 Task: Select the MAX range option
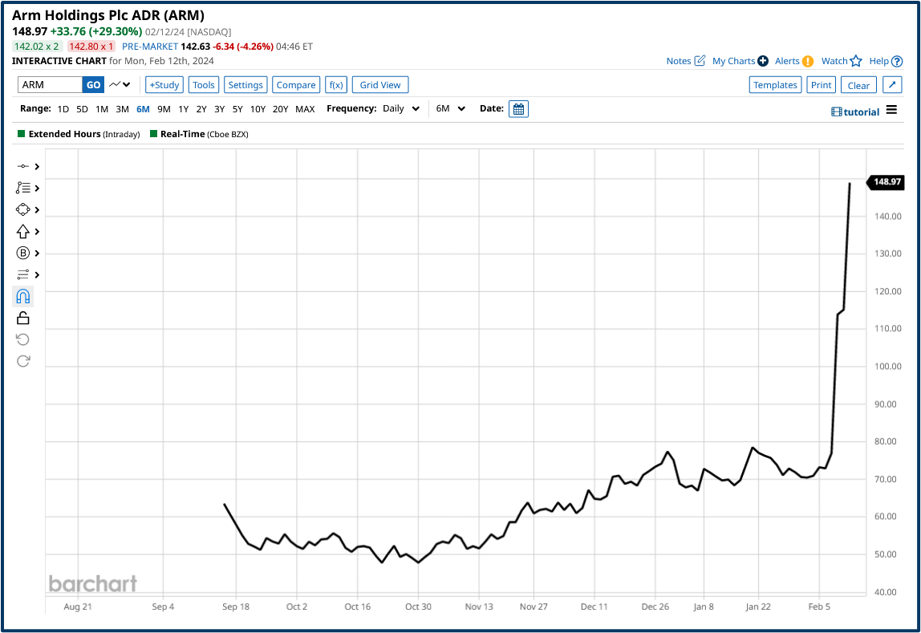click(x=305, y=108)
